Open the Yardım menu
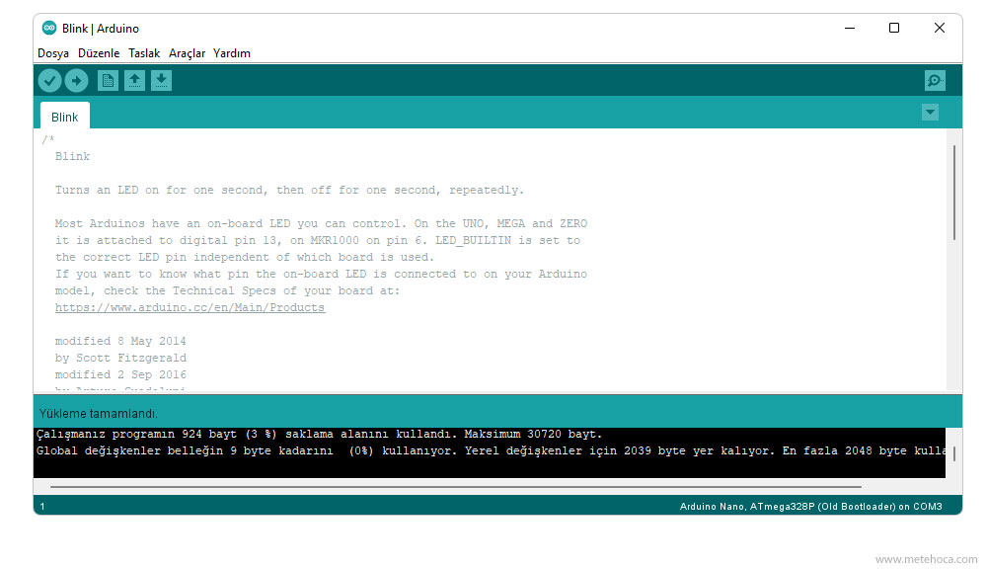 pyautogui.click(x=232, y=53)
